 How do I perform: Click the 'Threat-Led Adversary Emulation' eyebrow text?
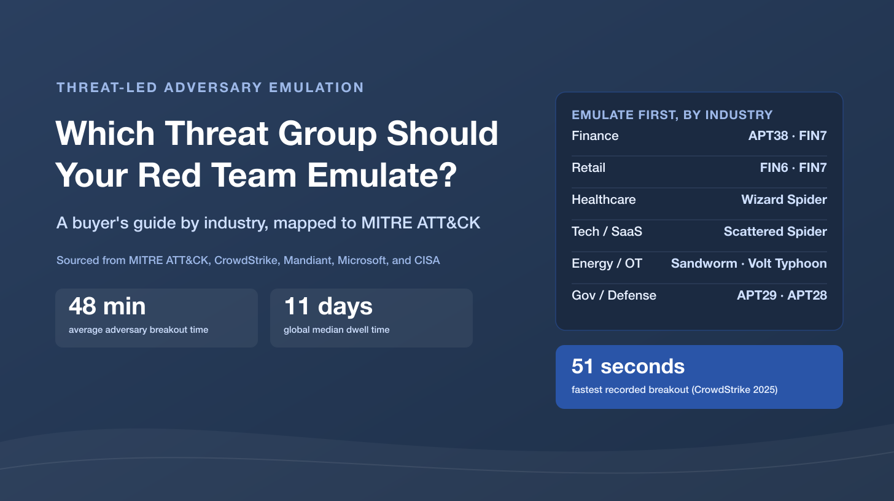(x=210, y=87)
